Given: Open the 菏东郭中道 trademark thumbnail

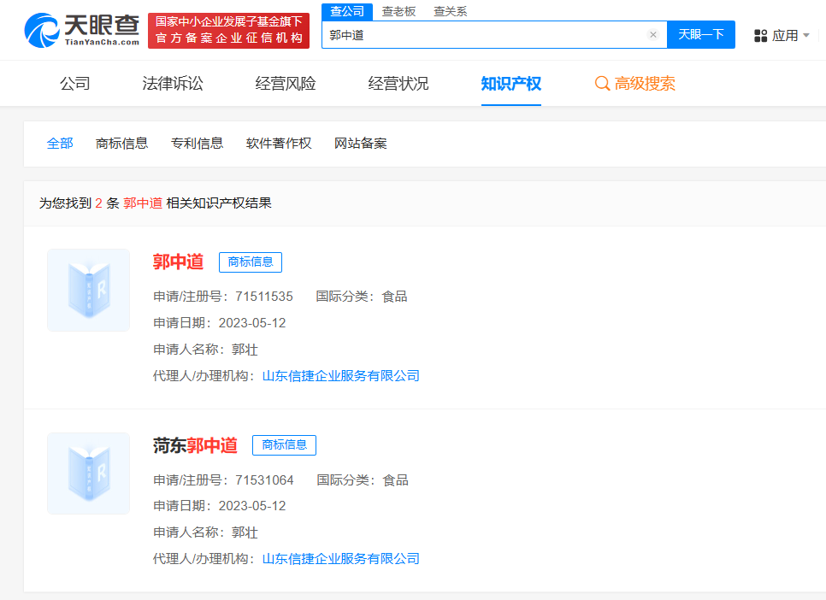Looking at the screenshot, I should [x=89, y=474].
